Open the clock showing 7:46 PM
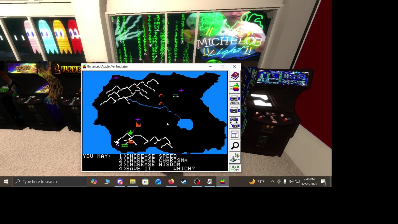The image size is (398, 224). 309,181
